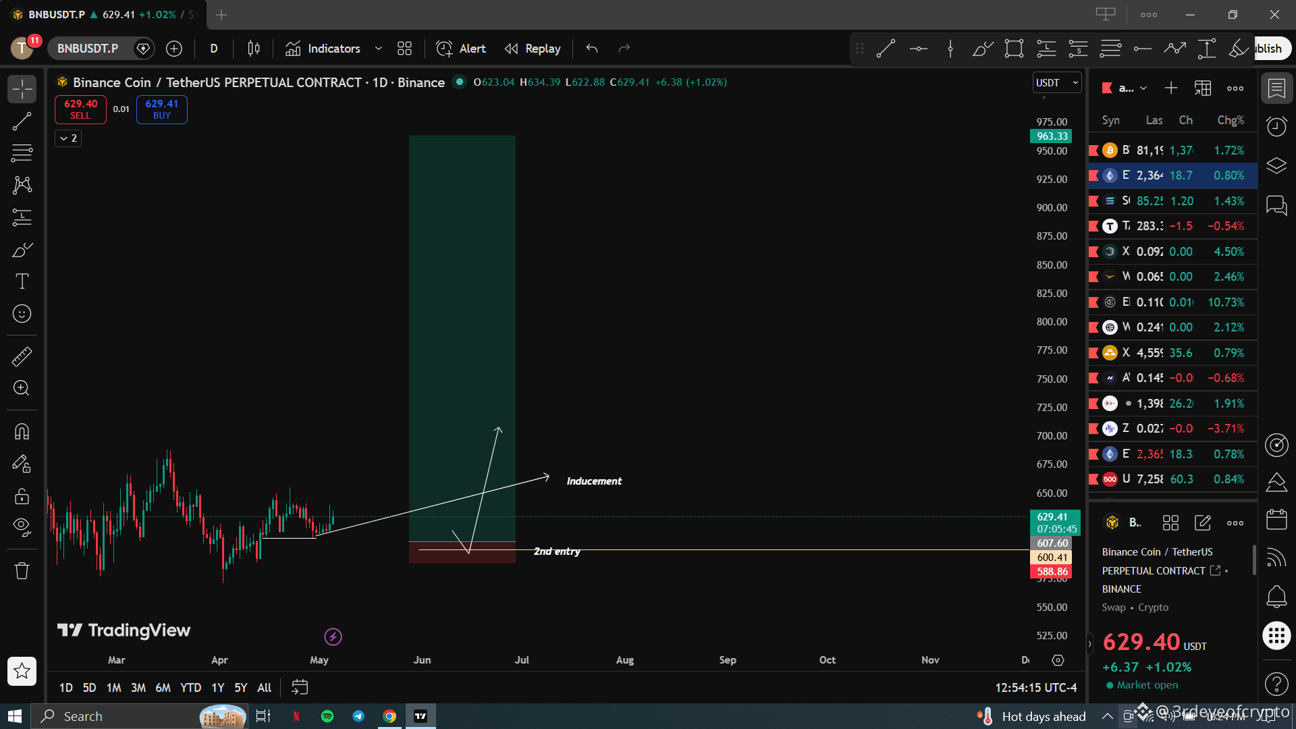Screen dimensions: 1296x729
Task: Click the 963.33 take profit price label
Action: coord(1052,136)
